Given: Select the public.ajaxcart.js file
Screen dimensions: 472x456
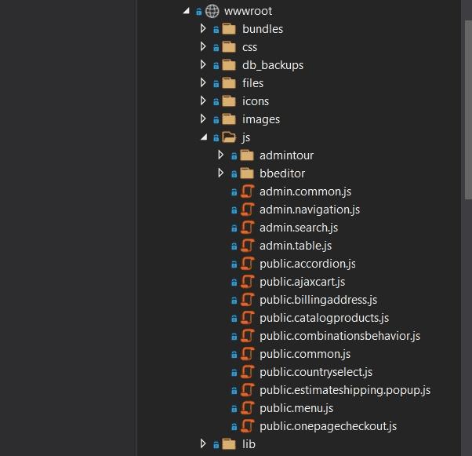Looking at the screenshot, I should [302, 282].
